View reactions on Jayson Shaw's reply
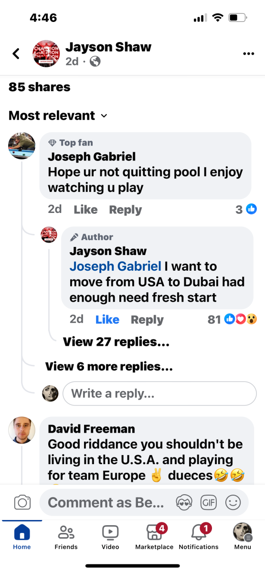 tap(233, 319)
